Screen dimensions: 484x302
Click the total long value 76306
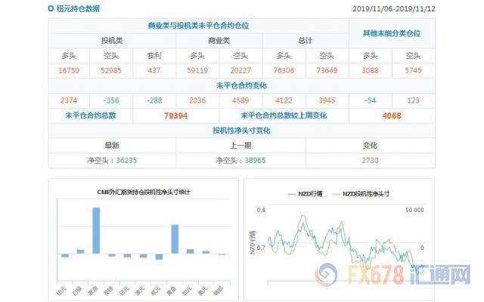point(284,70)
